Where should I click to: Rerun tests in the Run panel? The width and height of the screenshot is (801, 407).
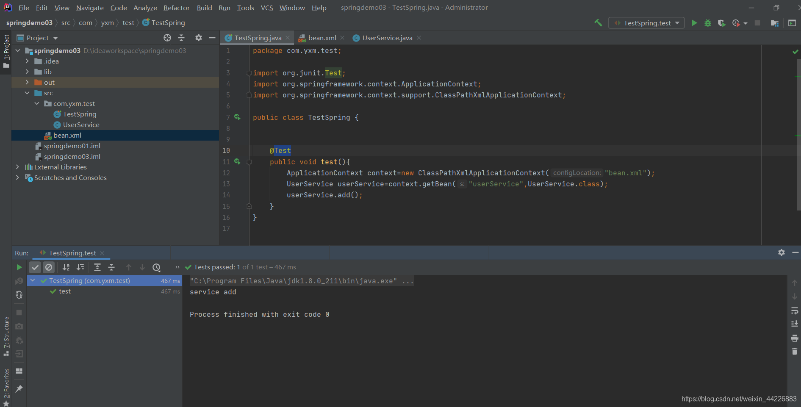[x=19, y=267]
